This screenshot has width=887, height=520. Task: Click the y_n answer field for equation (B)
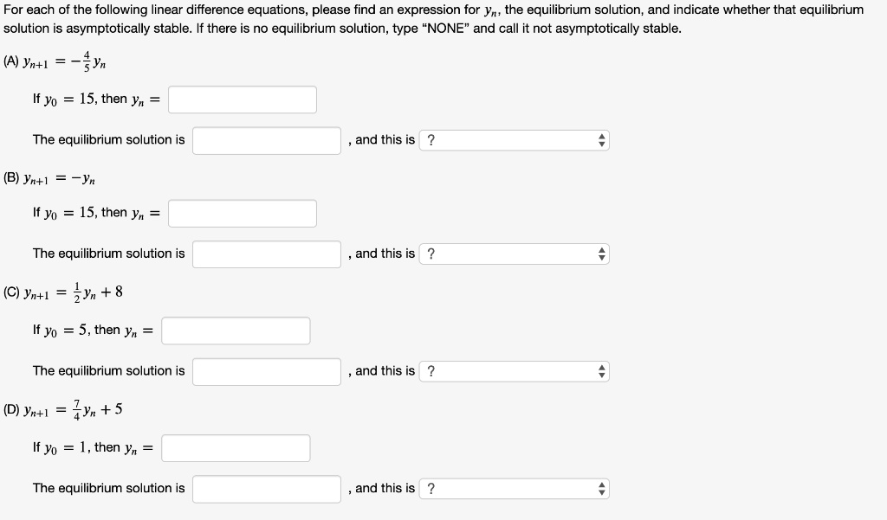[243, 213]
